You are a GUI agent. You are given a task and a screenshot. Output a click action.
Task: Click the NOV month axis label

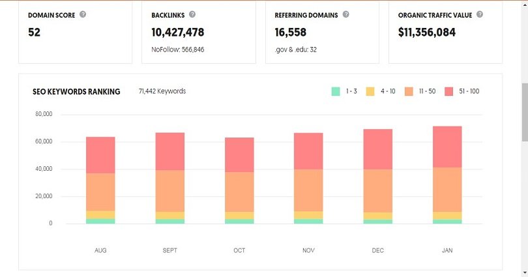click(x=308, y=250)
